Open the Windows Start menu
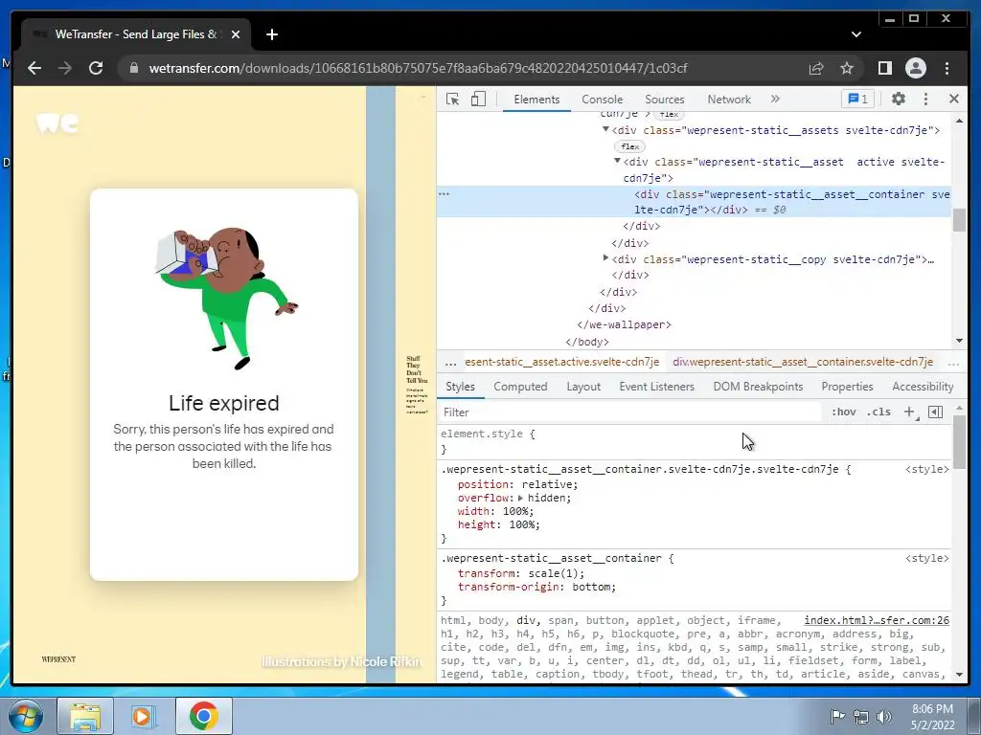This screenshot has width=981, height=735. tap(25, 716)
